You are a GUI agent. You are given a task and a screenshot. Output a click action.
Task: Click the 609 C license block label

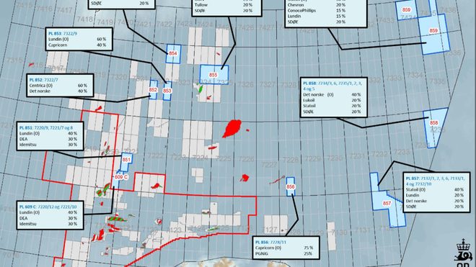pos(121,177)
